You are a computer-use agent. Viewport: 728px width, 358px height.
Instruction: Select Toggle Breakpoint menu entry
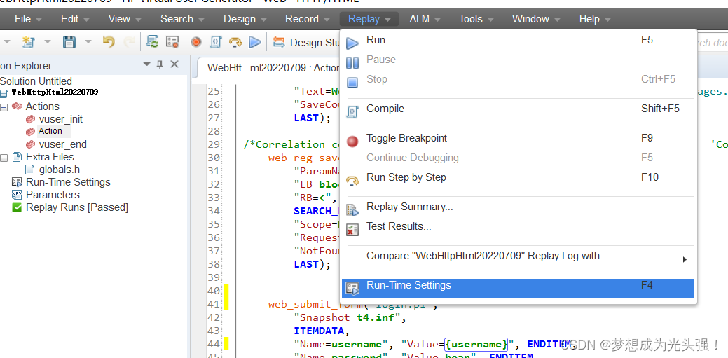518,139
